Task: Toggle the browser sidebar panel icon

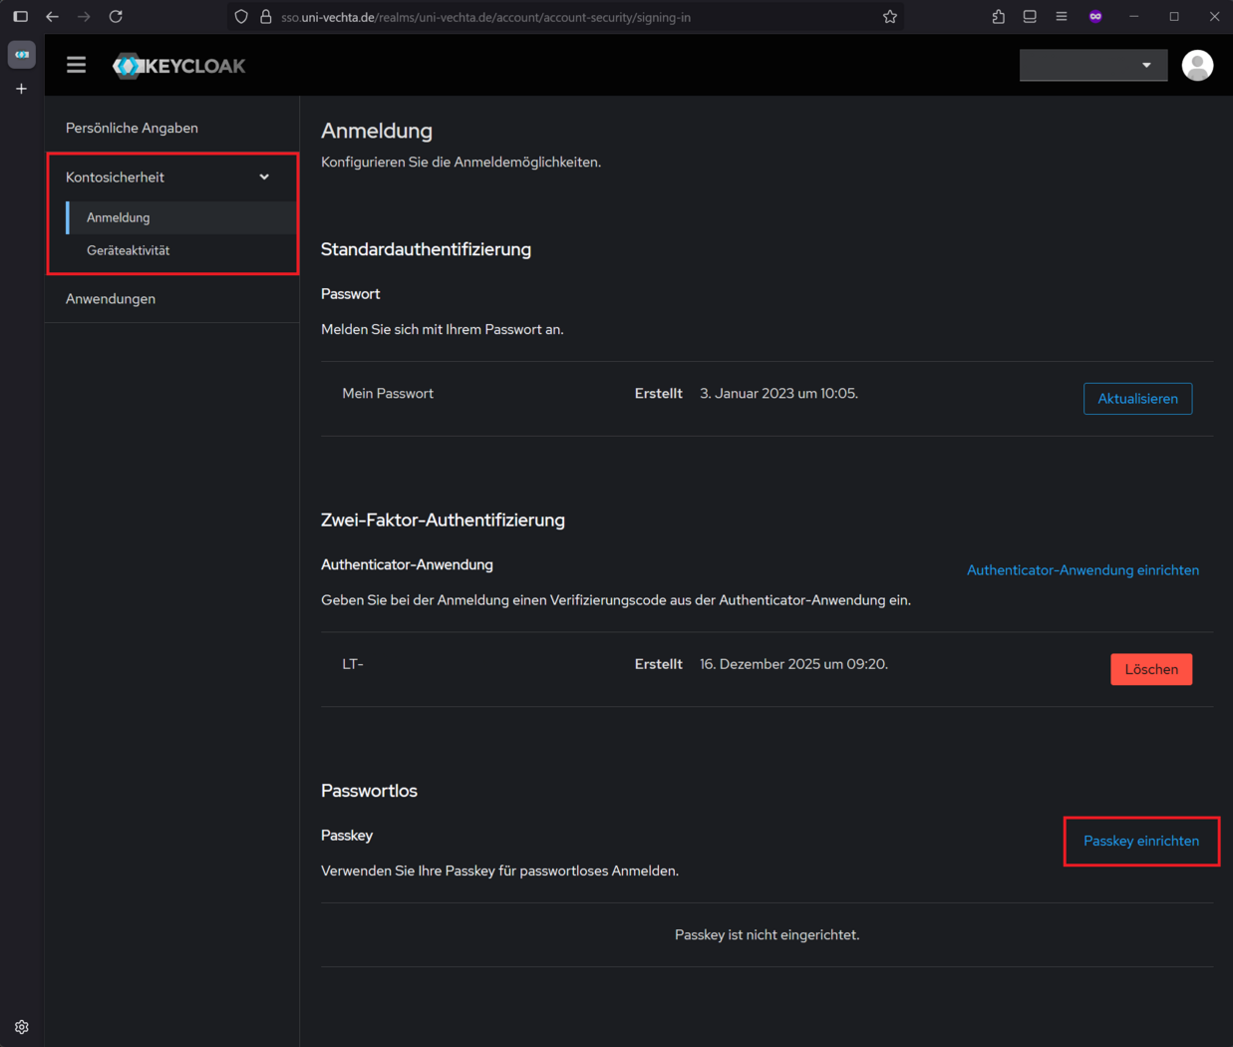Action: coord(21,17)
